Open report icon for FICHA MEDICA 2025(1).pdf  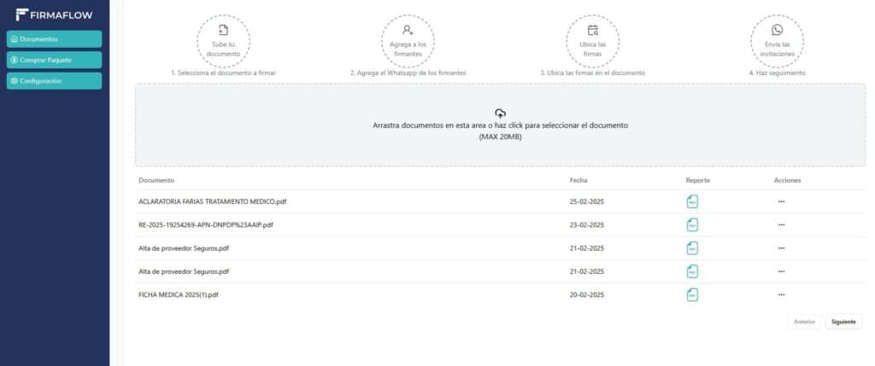[692, 294]
